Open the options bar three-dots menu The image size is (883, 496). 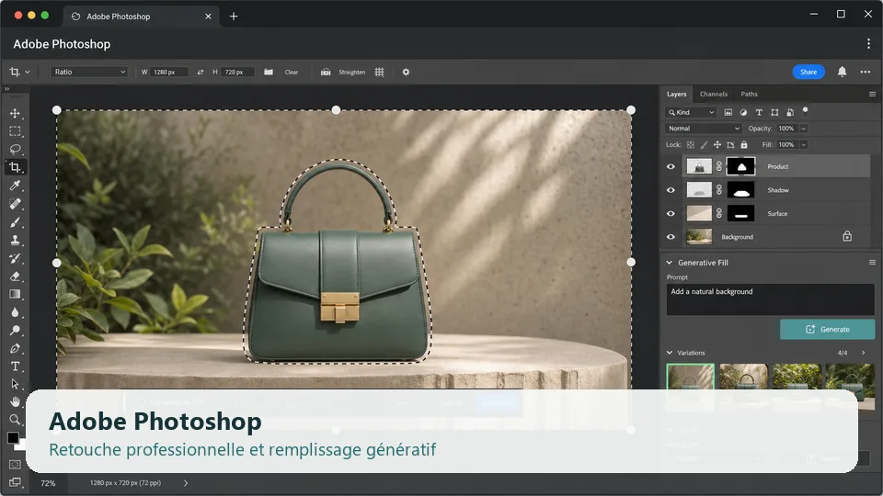tap(866, 72)
